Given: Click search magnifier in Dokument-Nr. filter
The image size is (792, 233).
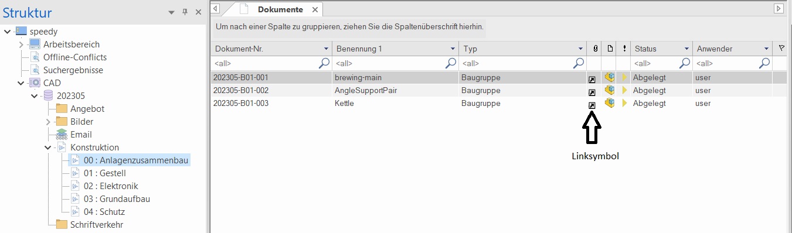Looking at the screenshot, I should 324,63.
